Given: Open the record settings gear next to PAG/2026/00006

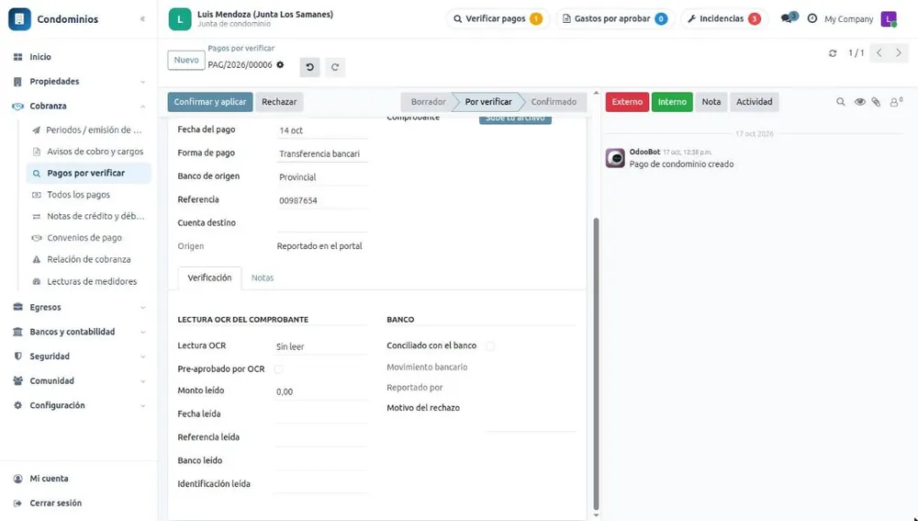Looking at the screenshot, I should 280,64.
